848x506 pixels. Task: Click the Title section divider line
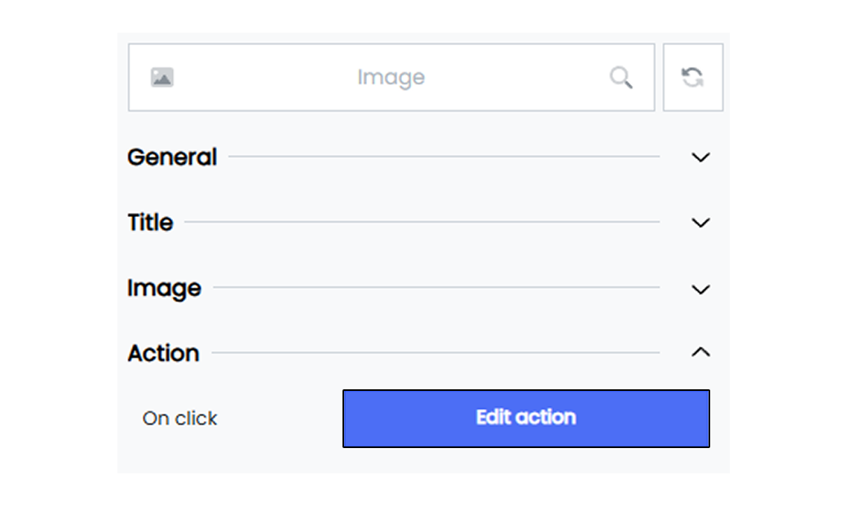point(422,222)
